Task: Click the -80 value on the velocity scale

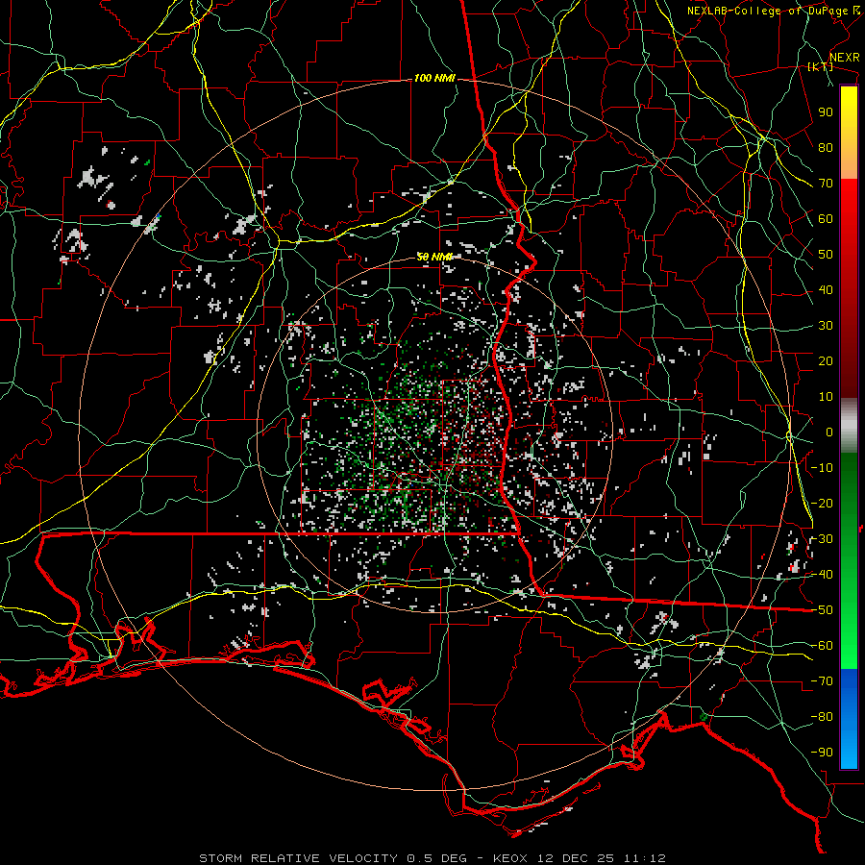Action: point(822,717)
